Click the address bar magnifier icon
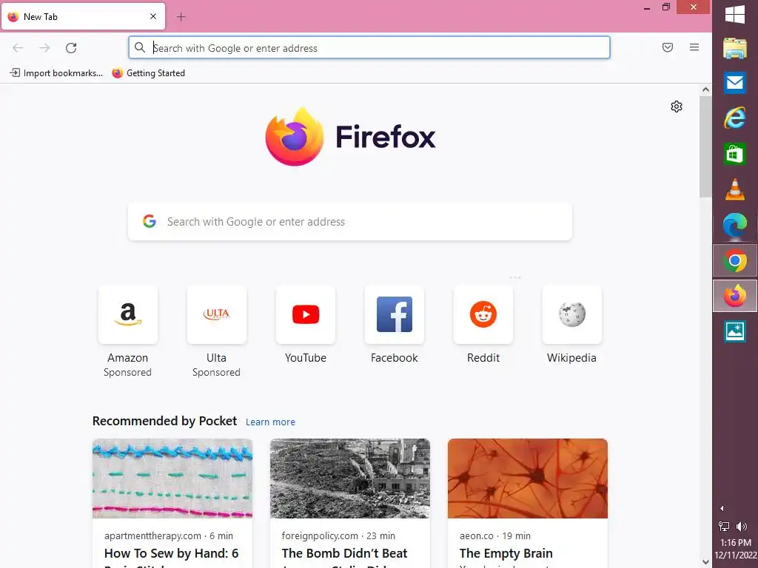 [140, 47]
